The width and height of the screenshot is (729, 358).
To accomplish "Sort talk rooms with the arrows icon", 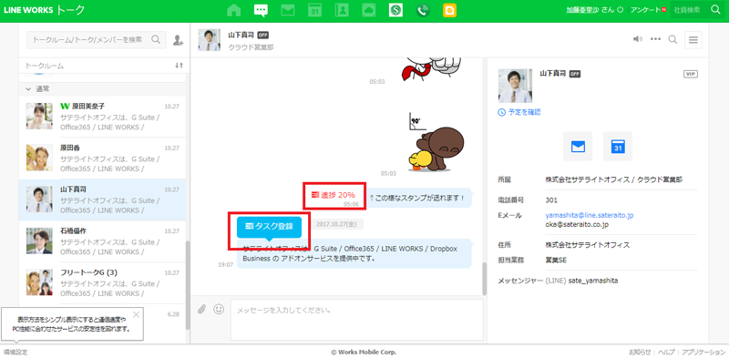I will click(x=179, y=66).
